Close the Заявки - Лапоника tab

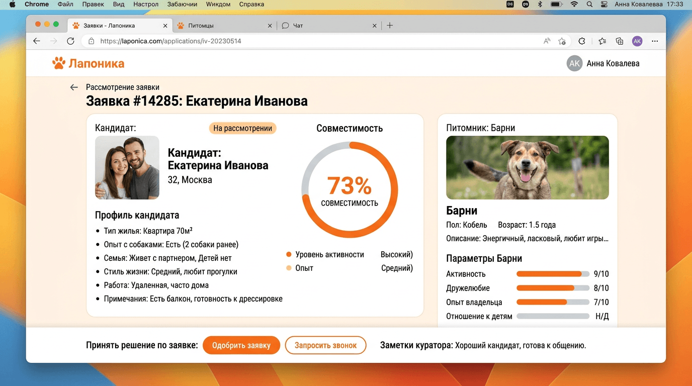point(165,26)
